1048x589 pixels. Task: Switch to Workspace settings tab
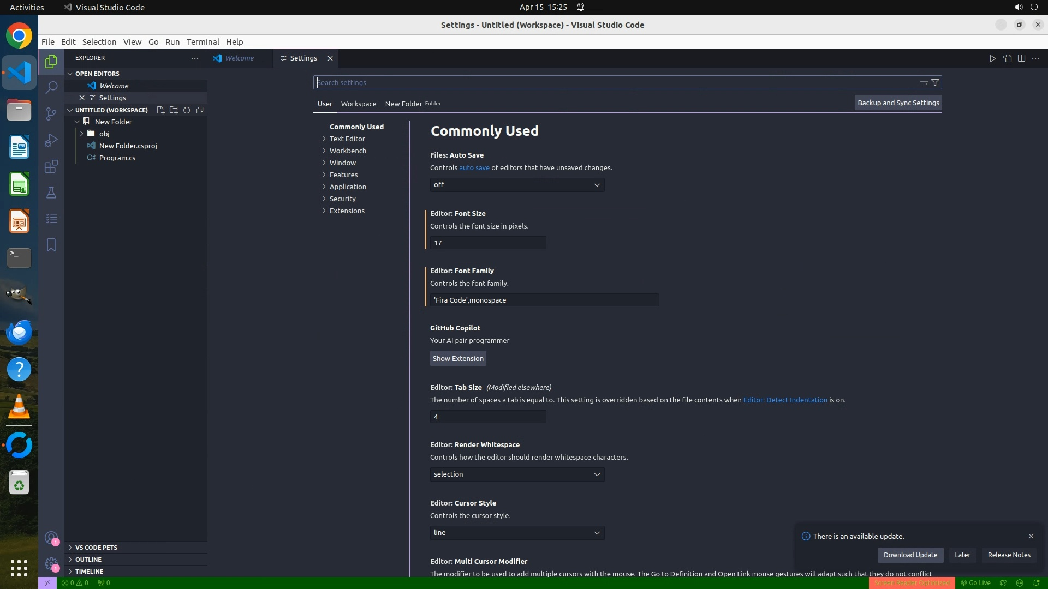coord(358,104)
